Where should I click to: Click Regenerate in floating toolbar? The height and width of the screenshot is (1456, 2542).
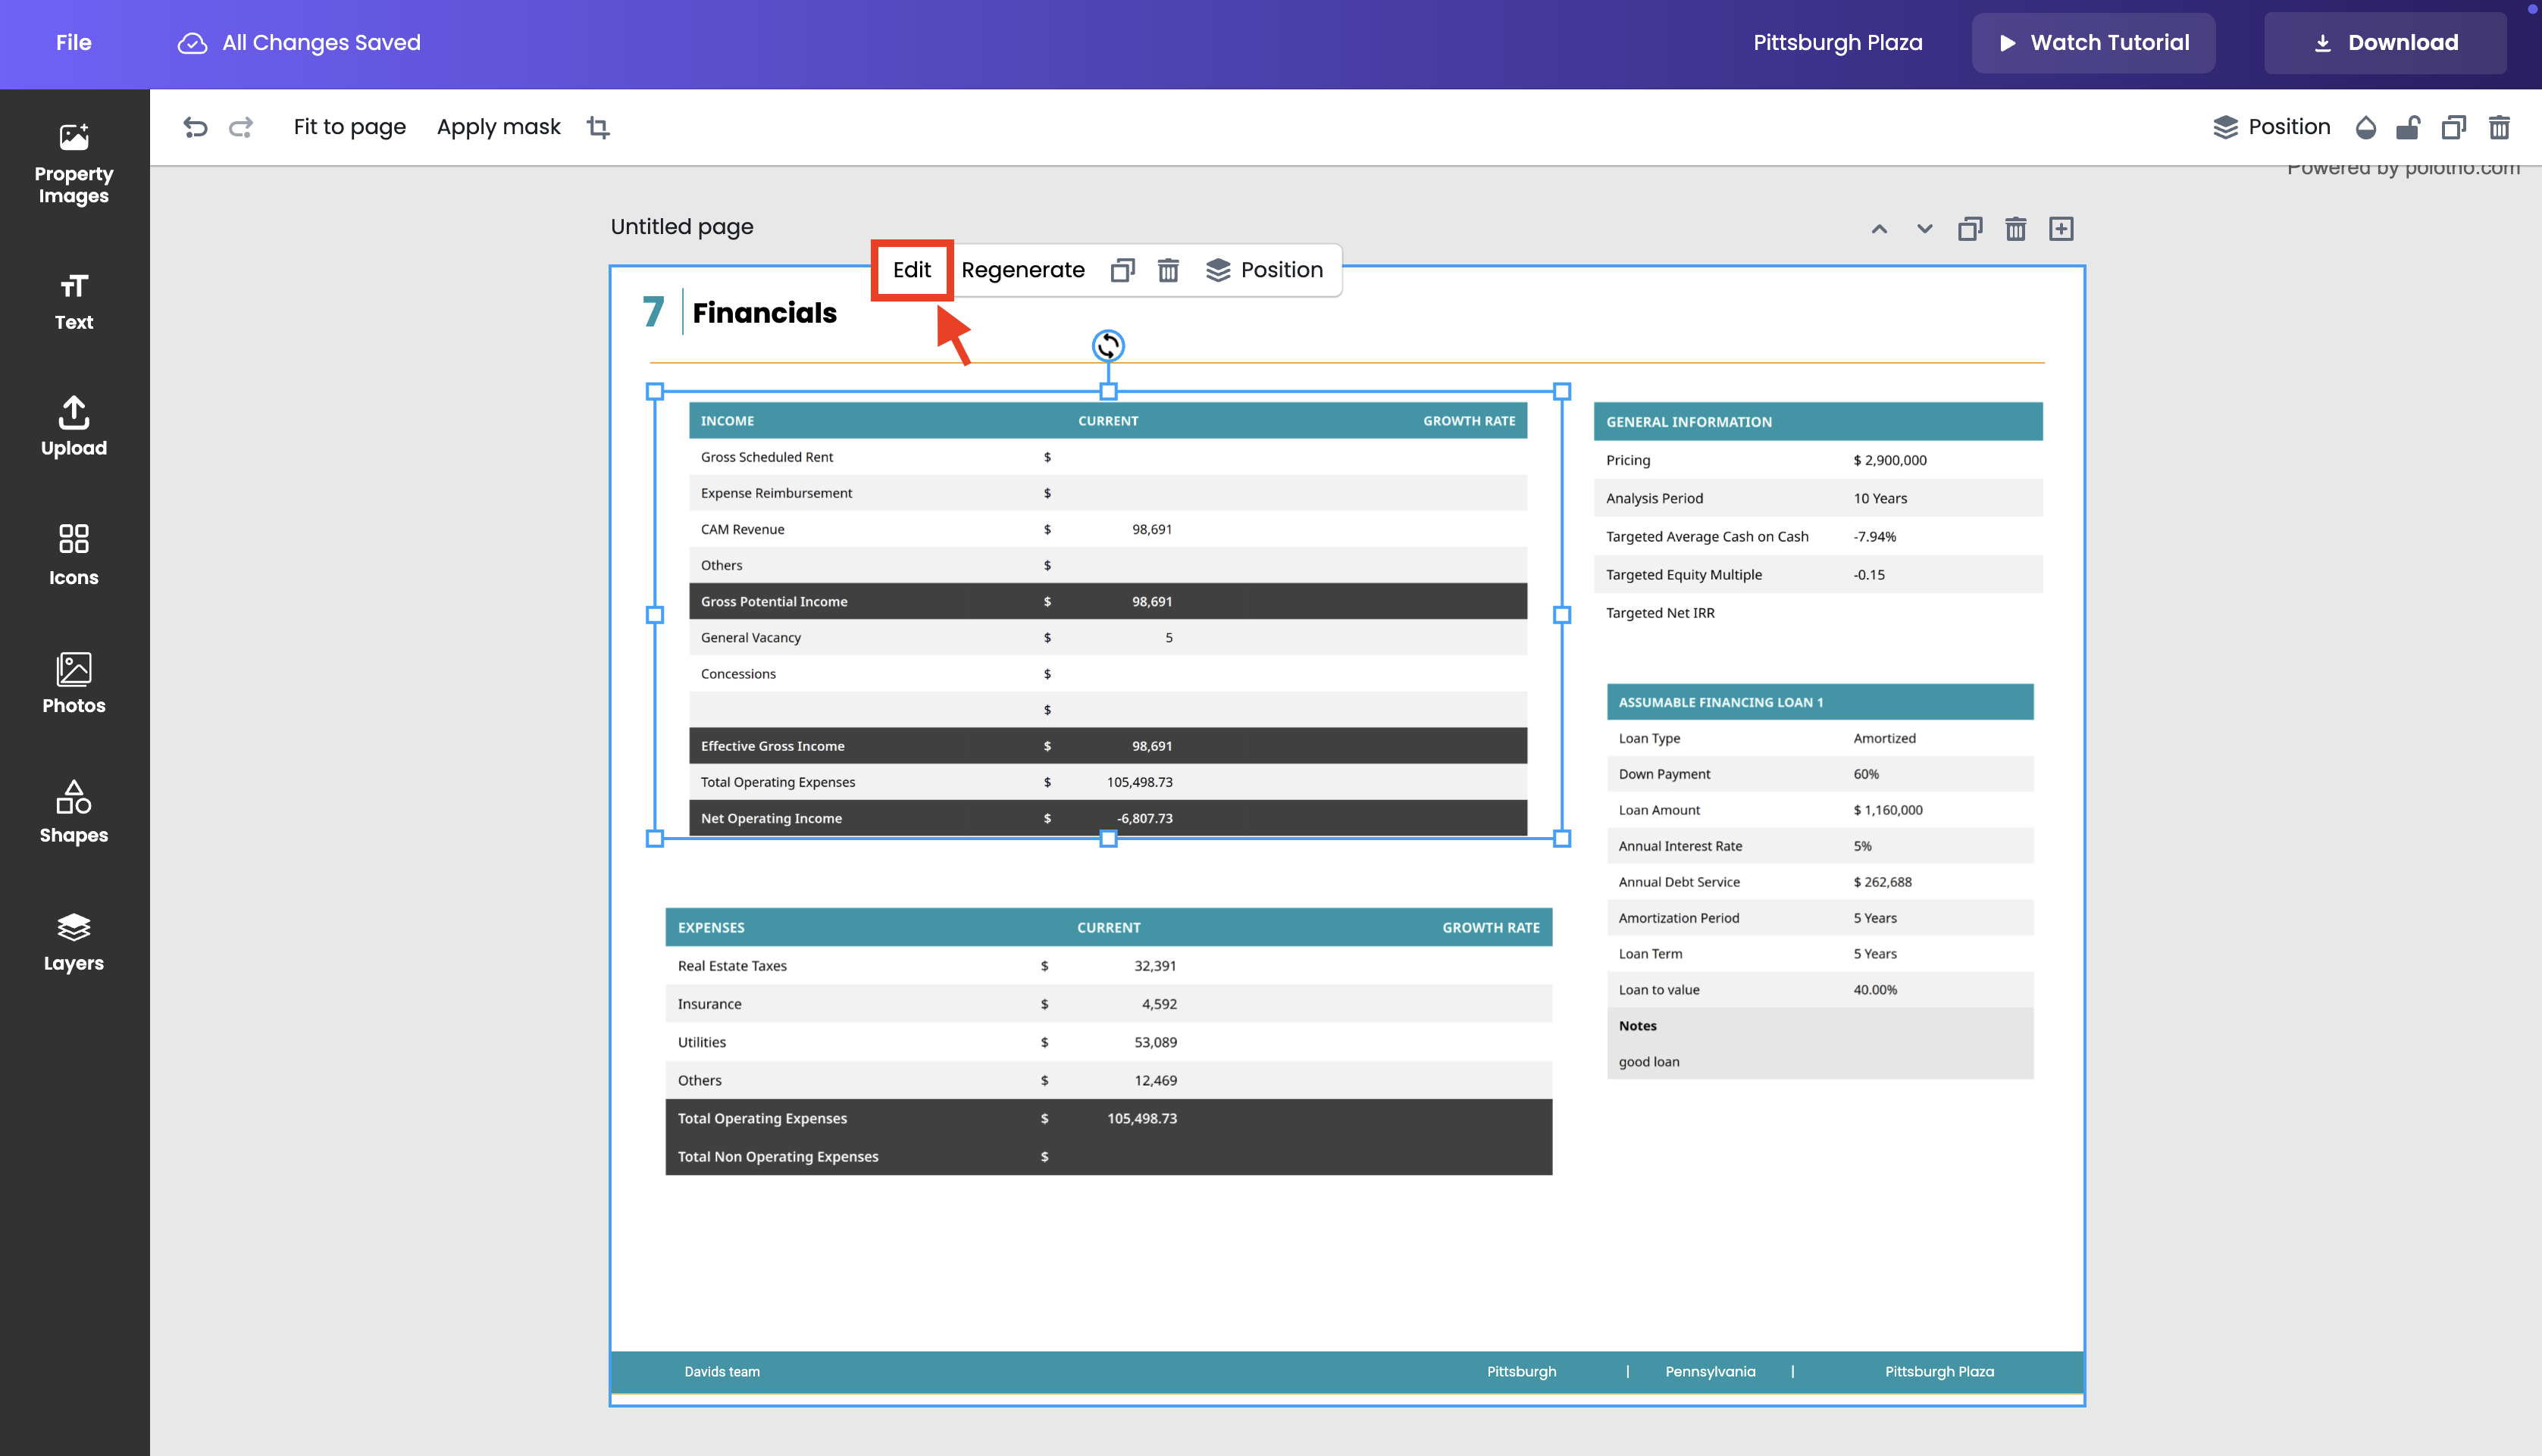[x=1022, y=270]
